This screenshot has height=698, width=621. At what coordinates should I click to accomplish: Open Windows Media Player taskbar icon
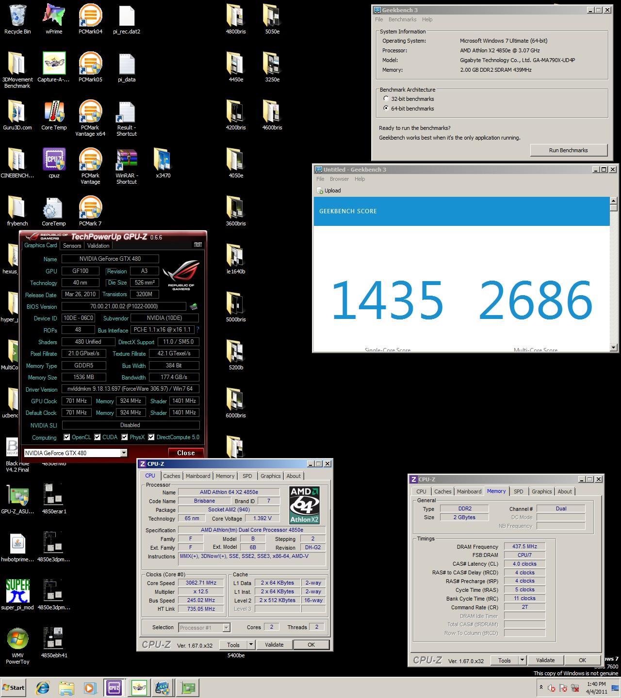point(89,687)
